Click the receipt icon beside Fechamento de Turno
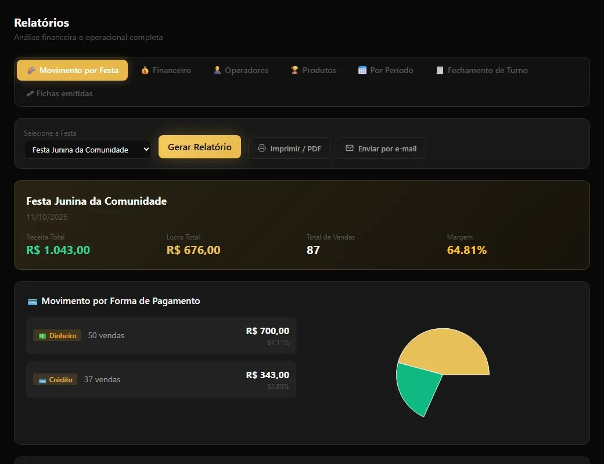 pos(440,70)
